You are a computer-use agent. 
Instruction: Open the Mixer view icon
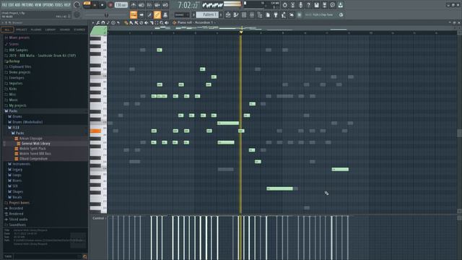pyautogui.click(x=252, y=14)
